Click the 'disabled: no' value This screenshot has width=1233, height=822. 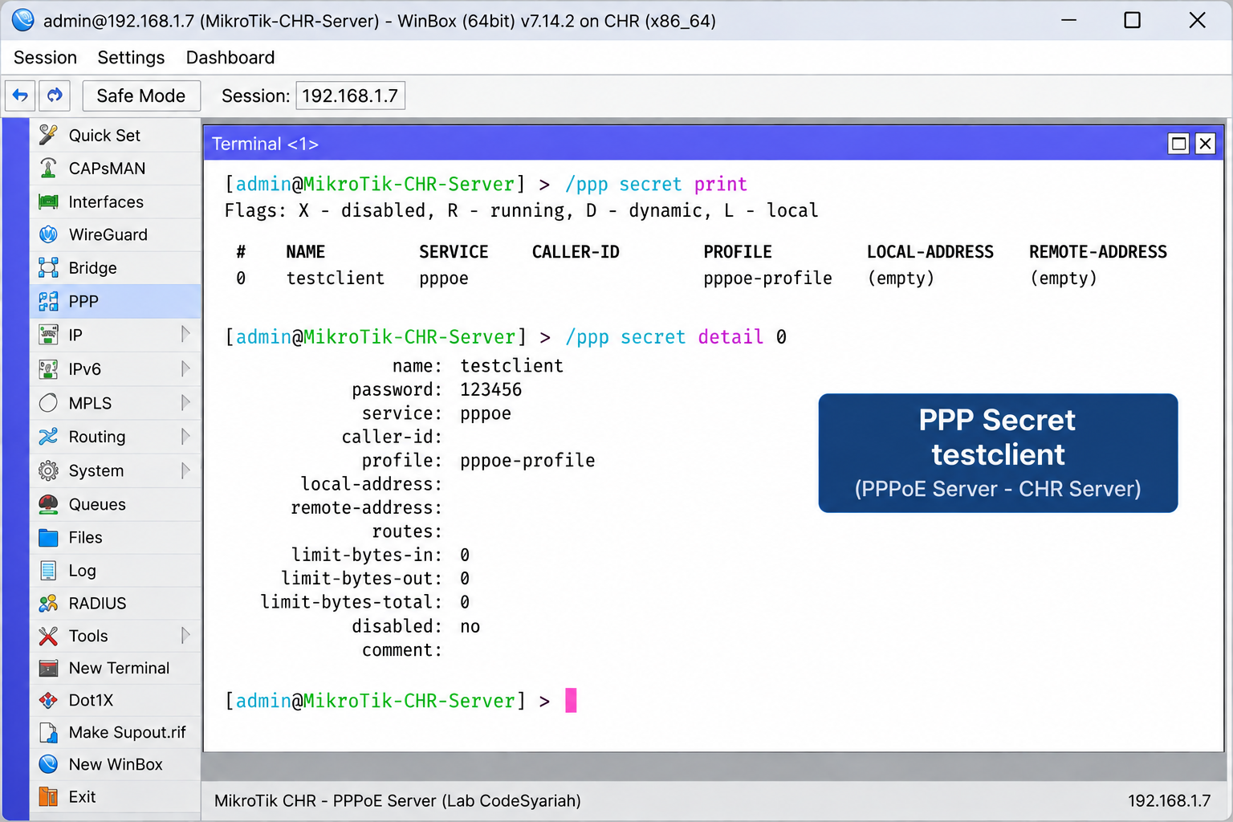pos(470,627)
